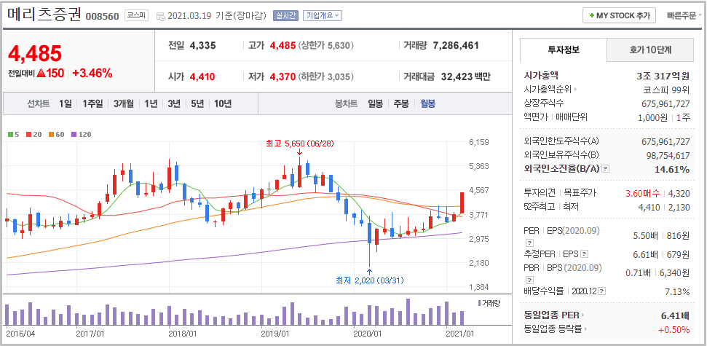Click the 3.60매수 investment opinion value
Image resolution: width=707 pixels, height=346 pixels.
(642, 193)
